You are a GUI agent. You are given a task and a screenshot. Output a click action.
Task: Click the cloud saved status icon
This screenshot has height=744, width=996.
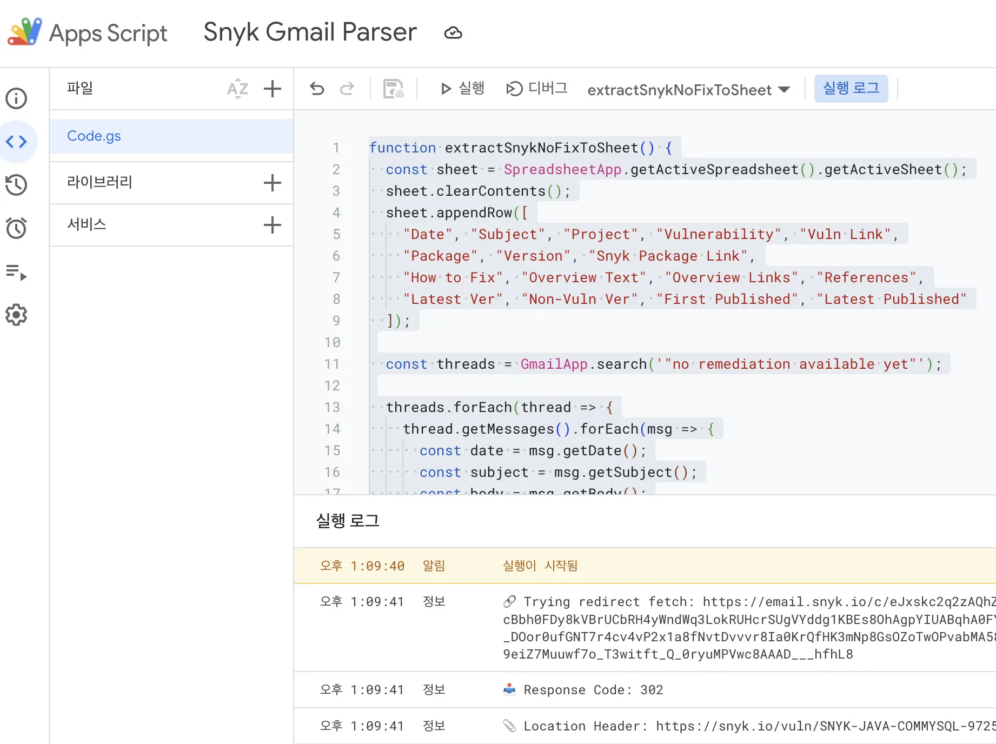(x=453, y=33)
